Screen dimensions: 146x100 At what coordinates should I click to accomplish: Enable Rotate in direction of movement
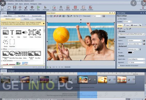119,66
